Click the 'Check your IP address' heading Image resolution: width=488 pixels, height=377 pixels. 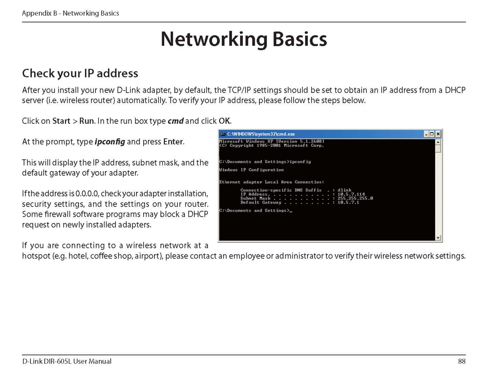(80, 73)
